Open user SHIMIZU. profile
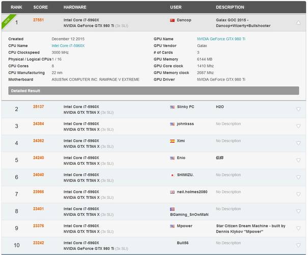The image size is (308, 255). [x=185, y=175]
